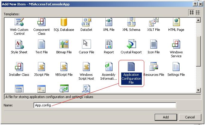This screenshot has width=205, height=125.
Task: Click the Add button
Action: tap(166, 117)
